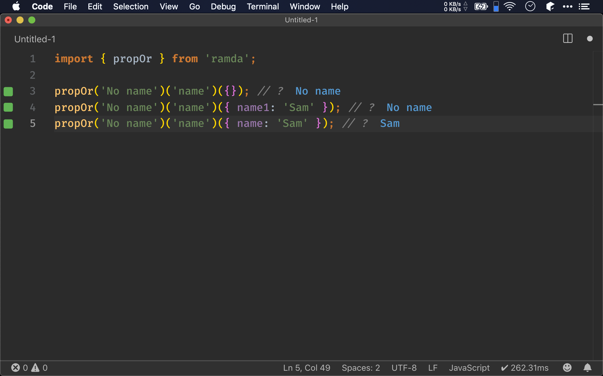Change file encoding UTF-8
603x376 pixels.
coord(404,368)
